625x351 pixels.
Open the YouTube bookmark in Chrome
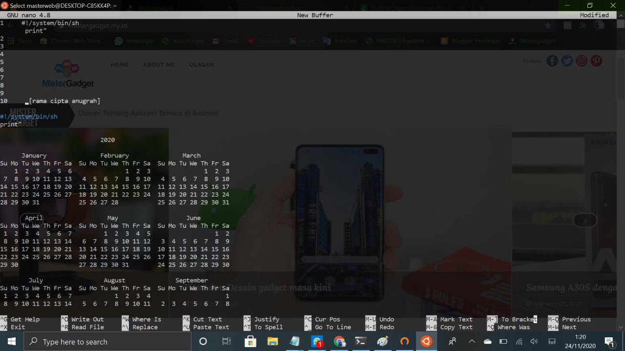tap(264, 41)
